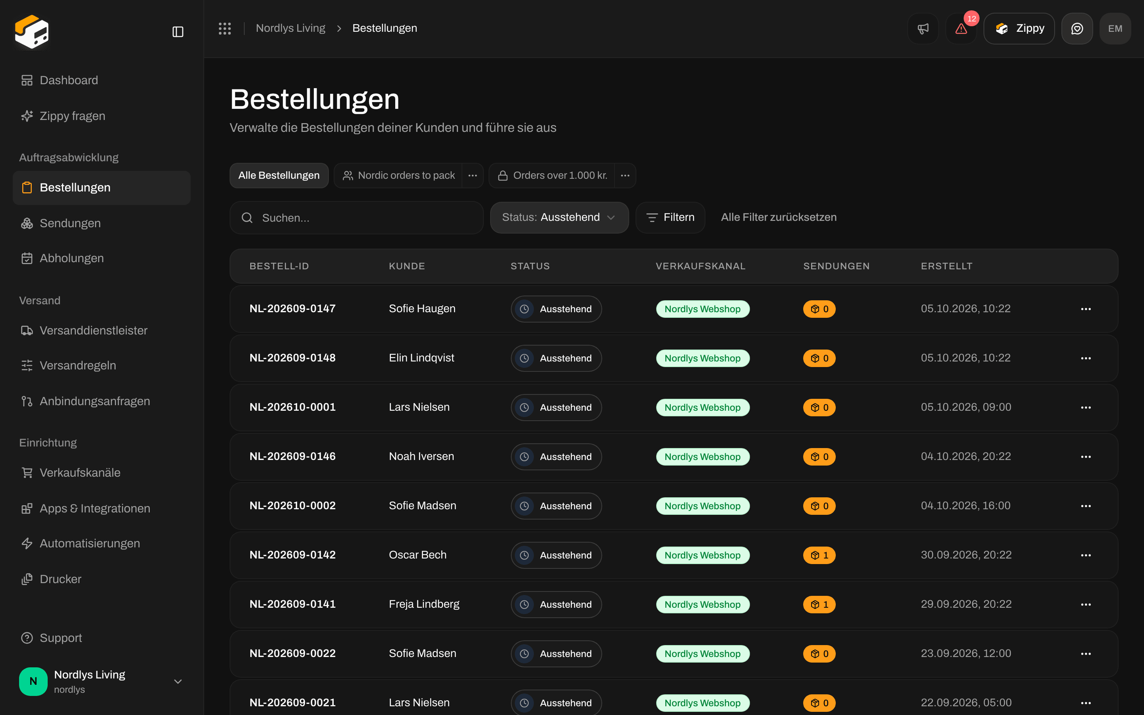Click the Suchen search field
This screenshot has width=1144, height=715.
[356, 218]
